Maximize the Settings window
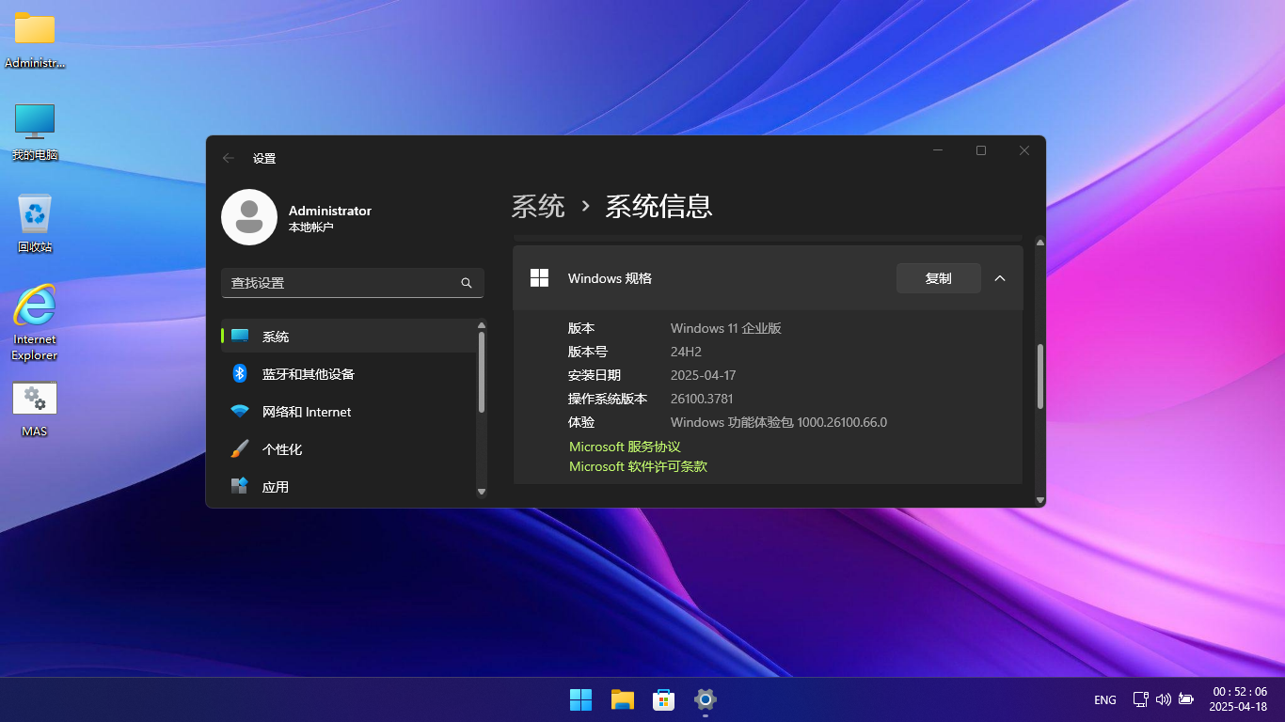This screenshot has width=1285, height=722. click(981, 150)
